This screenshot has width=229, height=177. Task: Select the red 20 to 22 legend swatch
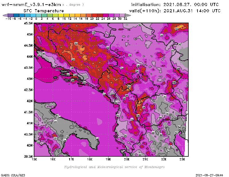pyautogui.click(x=94, y=15)
